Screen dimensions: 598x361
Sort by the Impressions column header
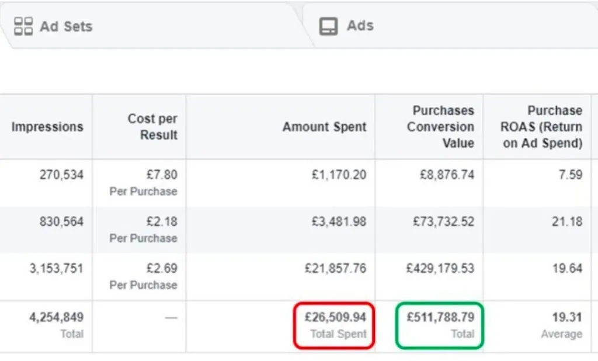pos(47,127)
